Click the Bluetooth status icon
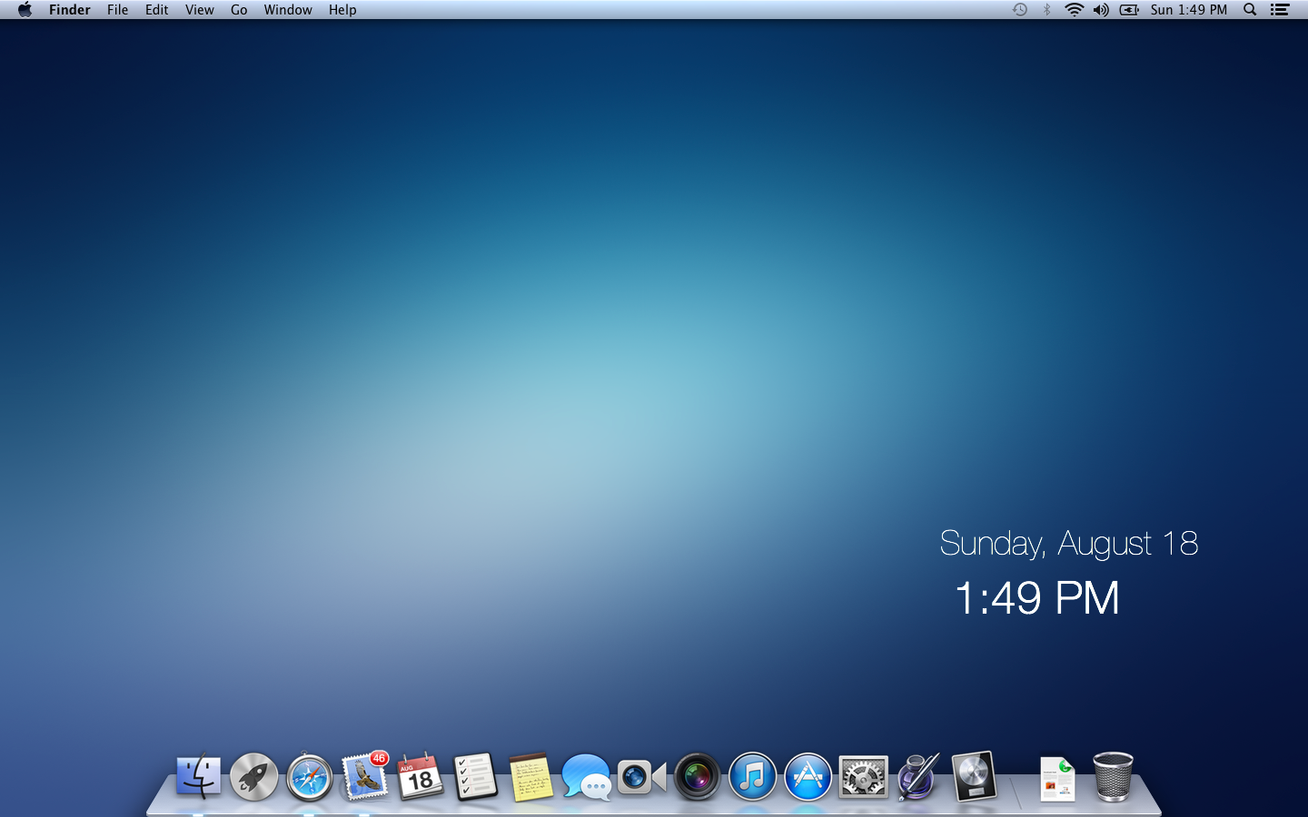1308x817 pixels. [1046, 9]
